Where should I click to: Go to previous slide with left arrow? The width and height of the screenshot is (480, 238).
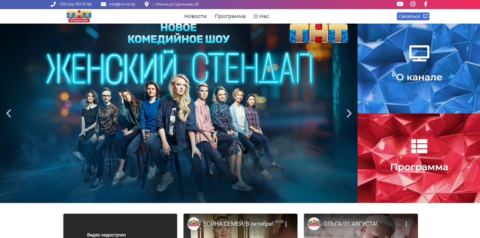pyautogui.click(x=9, y=114)
